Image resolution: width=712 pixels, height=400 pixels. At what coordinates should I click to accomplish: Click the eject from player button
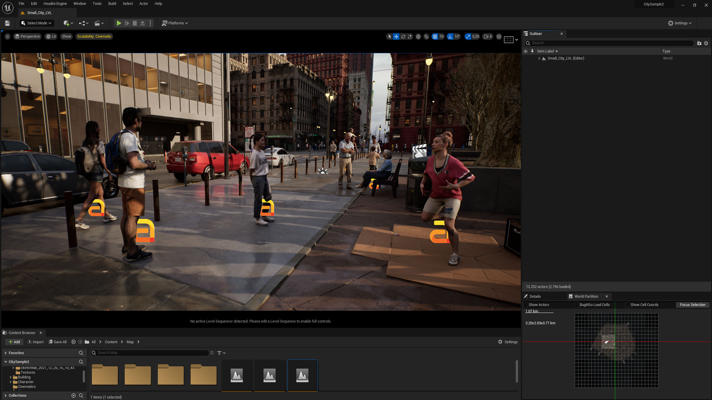click(x=142, y=23)
